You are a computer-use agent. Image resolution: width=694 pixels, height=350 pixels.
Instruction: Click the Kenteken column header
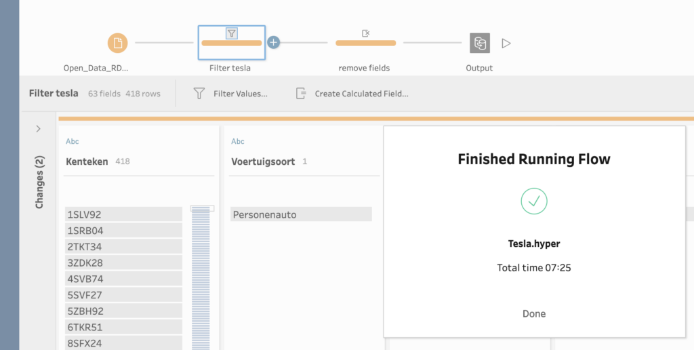point(87,161)
